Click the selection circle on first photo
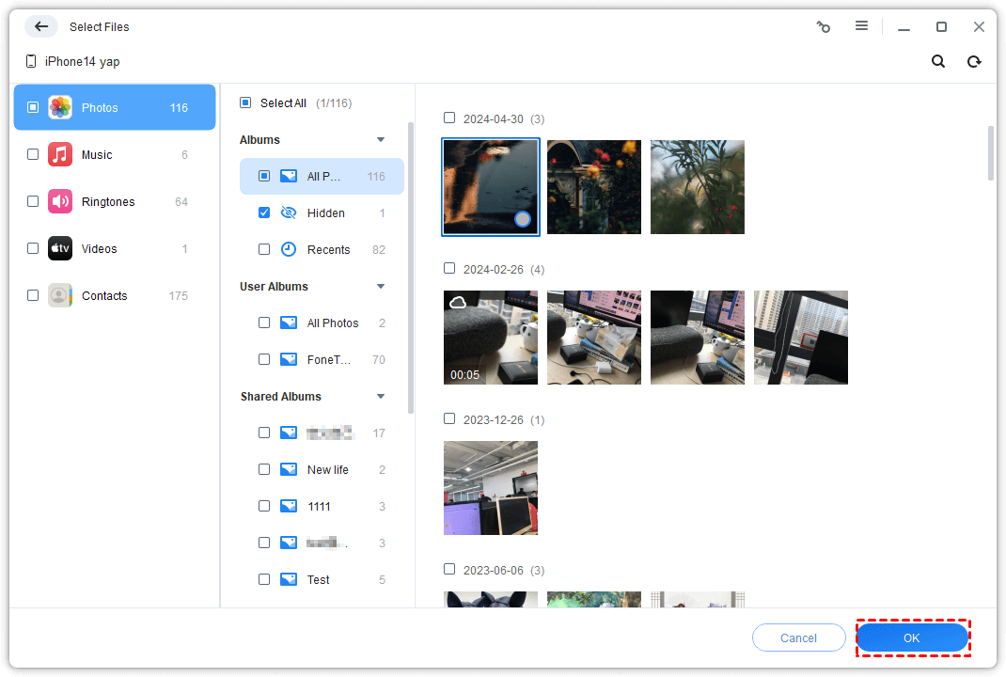1006x677 pixels. coord(523,219)
